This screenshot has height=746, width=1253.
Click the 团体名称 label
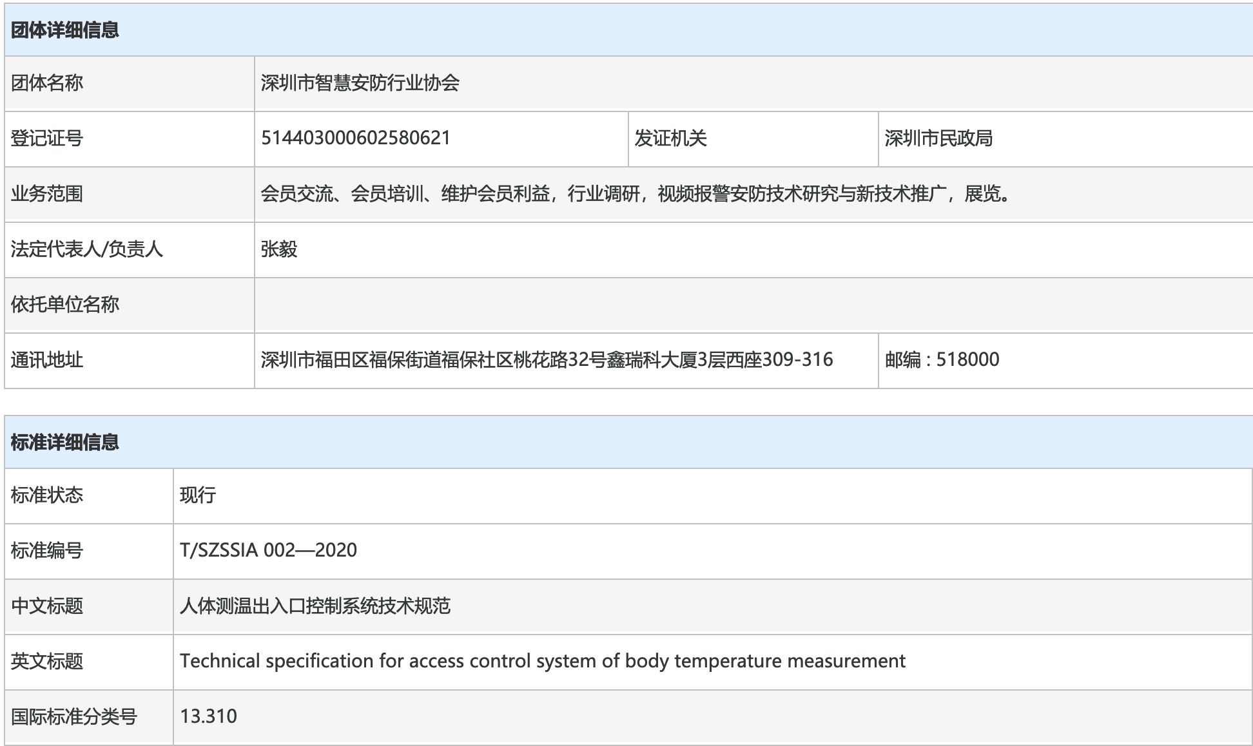pos(47,83)
